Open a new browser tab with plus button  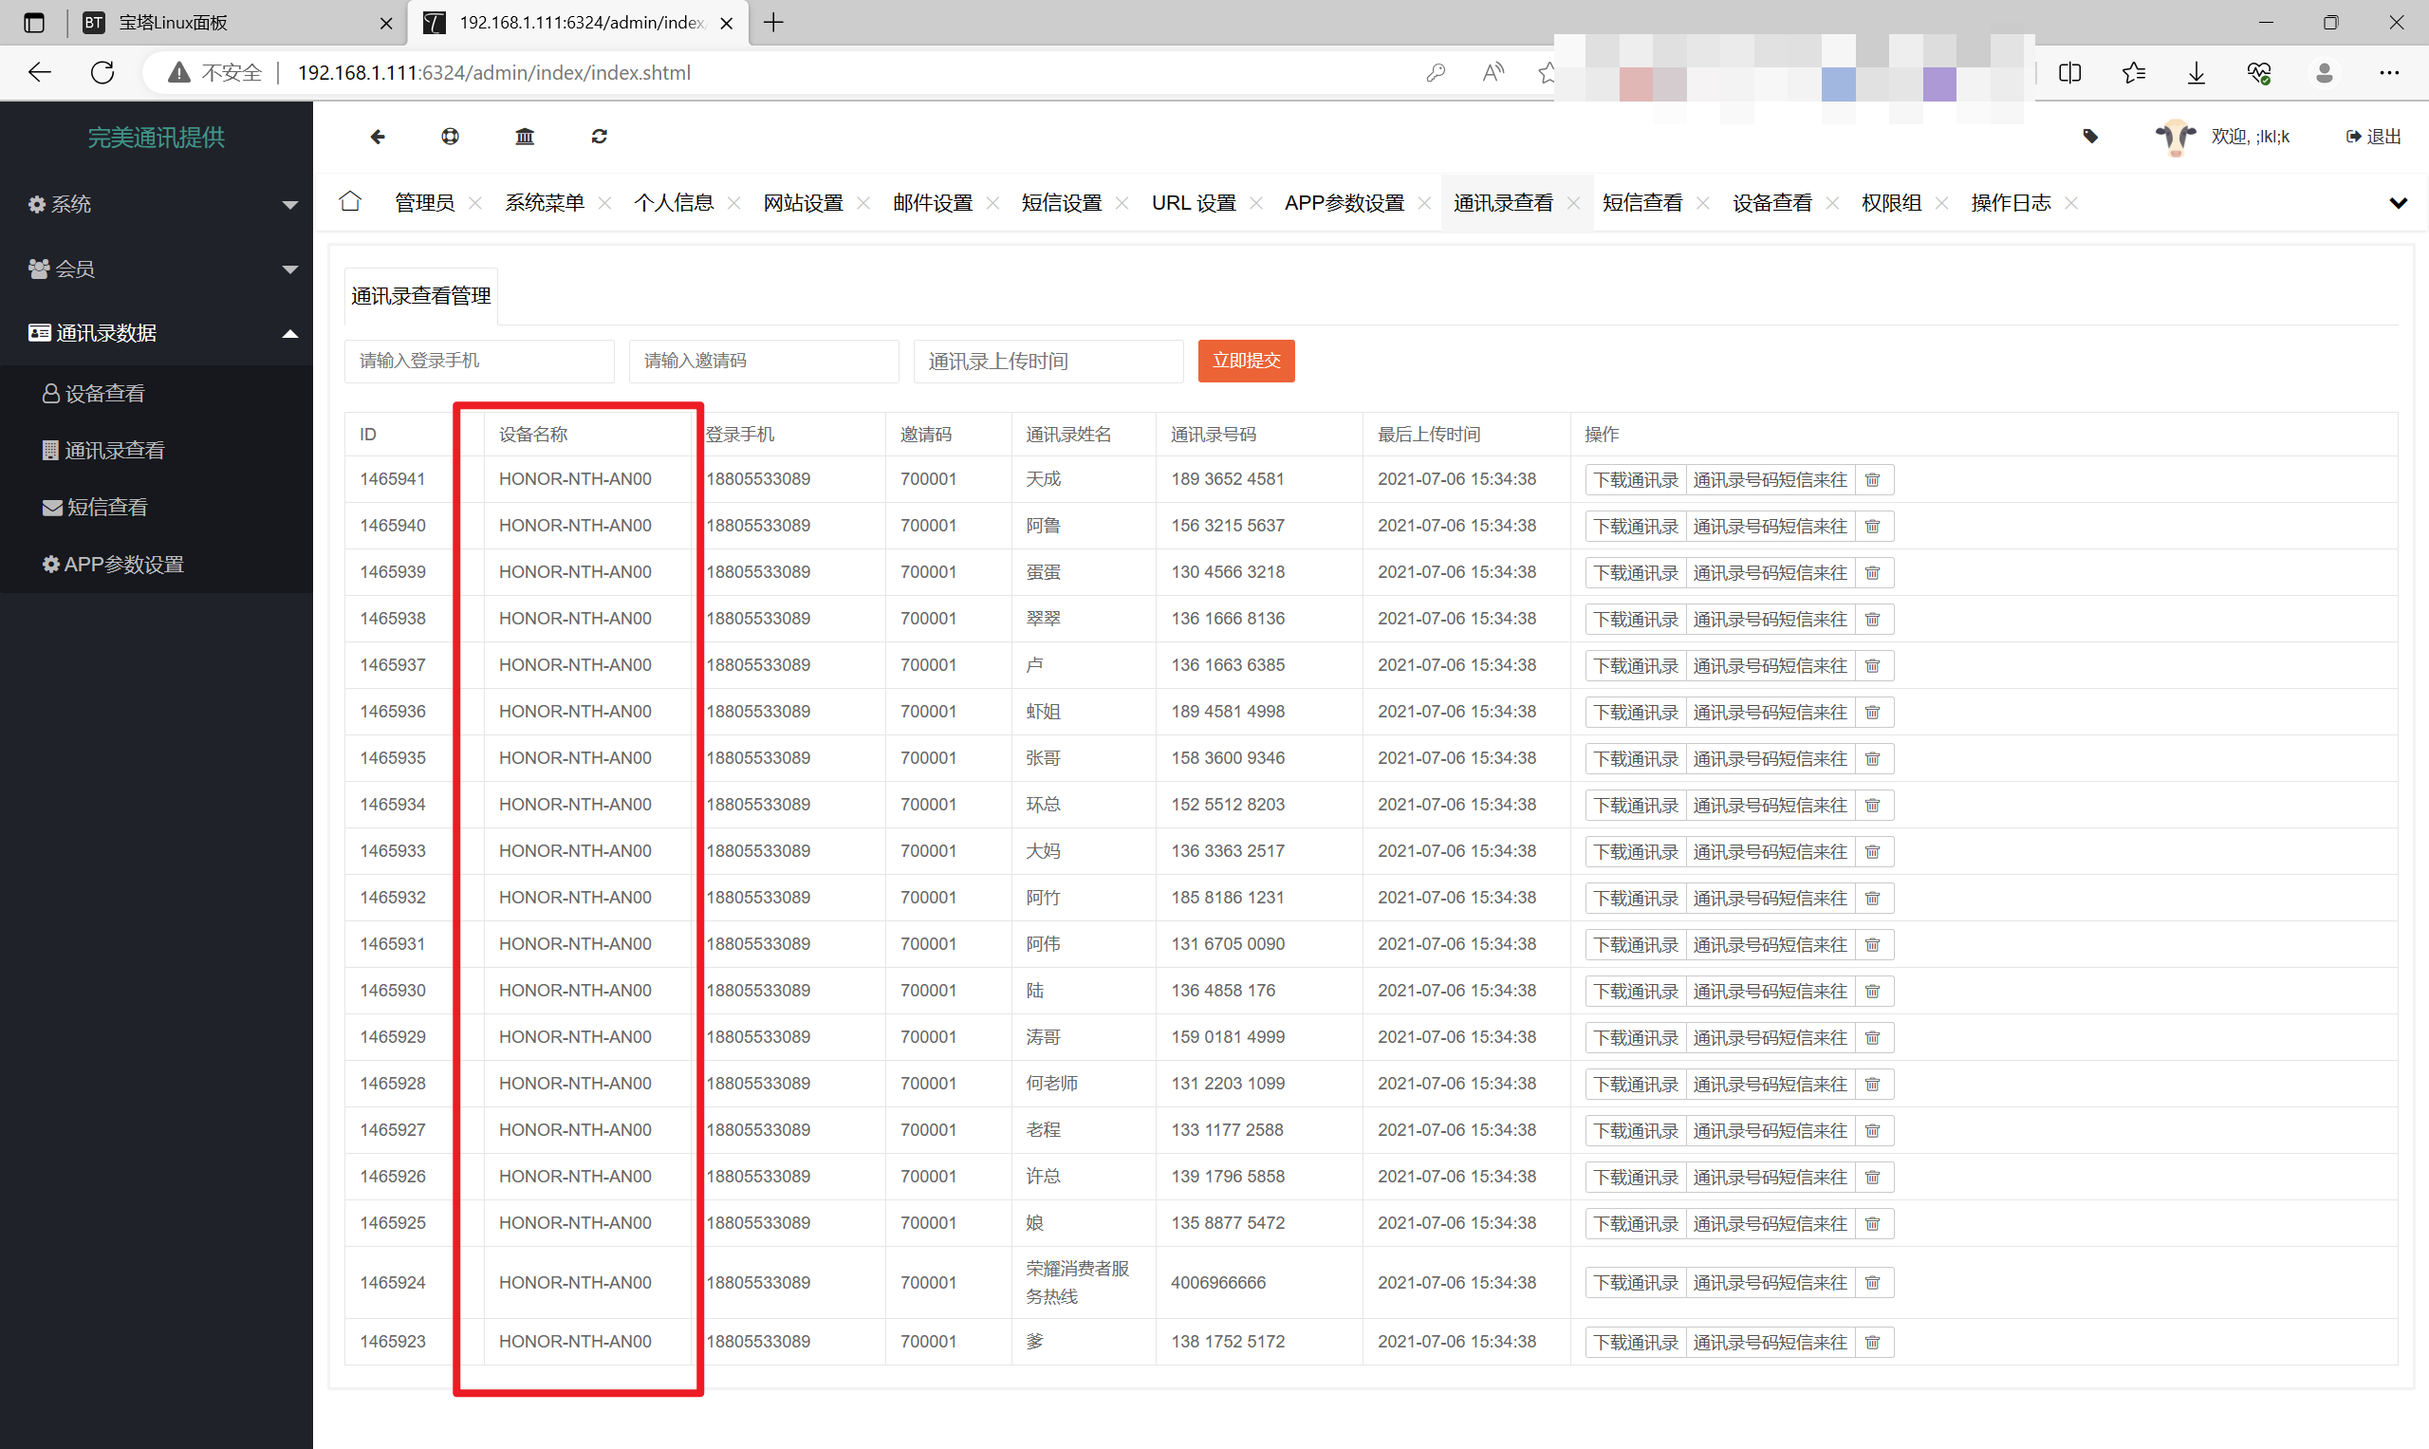pos(773,23)
